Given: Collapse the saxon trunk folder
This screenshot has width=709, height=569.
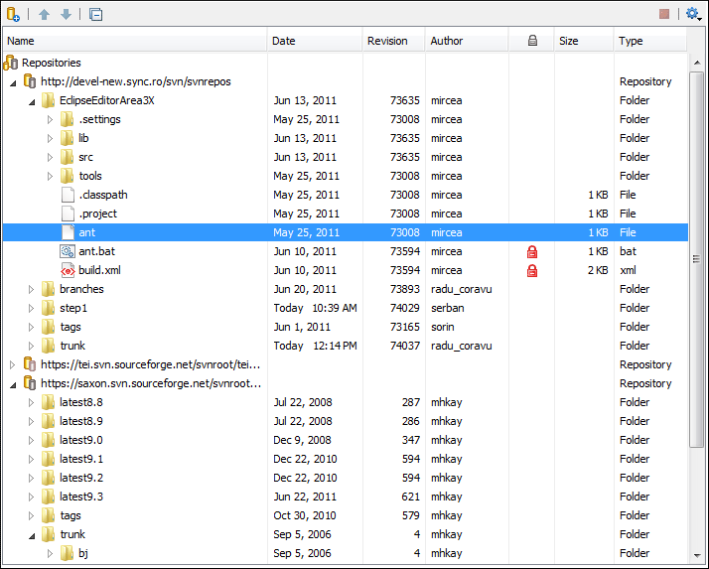Looking at the screenshot, I should (32, 535).
